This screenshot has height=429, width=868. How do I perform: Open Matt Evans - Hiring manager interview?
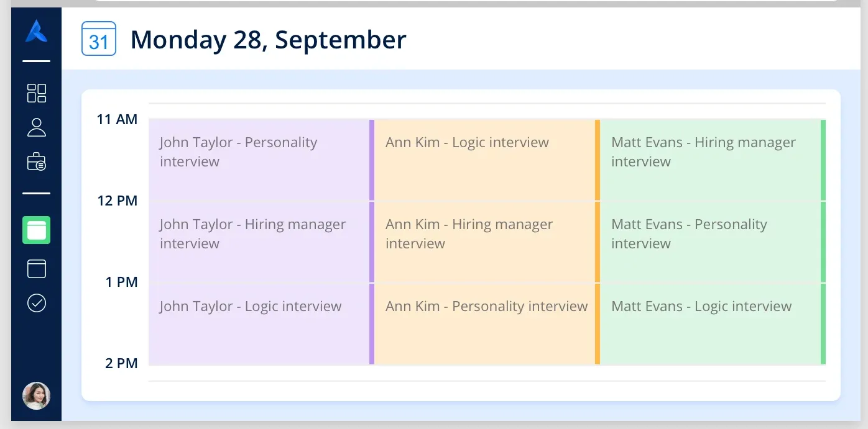[x=713, y=160]
